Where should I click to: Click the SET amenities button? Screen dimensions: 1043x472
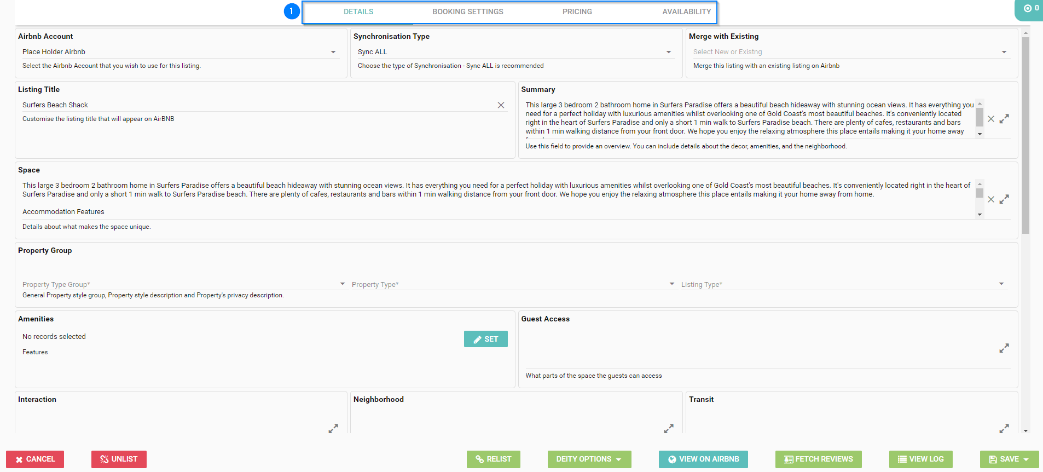(x=485, y=339)
